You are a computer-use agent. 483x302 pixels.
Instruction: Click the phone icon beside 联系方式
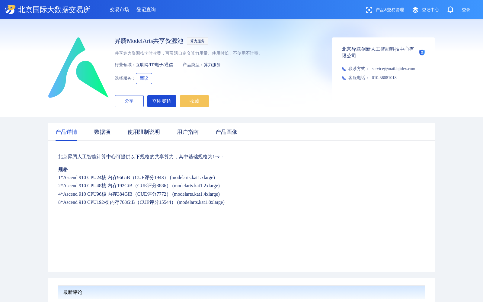[344, 69]
